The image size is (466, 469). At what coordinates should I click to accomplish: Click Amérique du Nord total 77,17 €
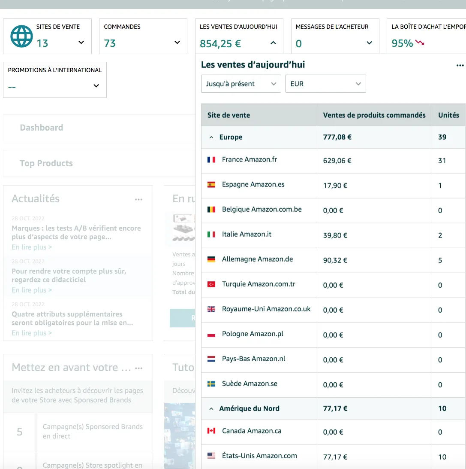click(335, 408)
